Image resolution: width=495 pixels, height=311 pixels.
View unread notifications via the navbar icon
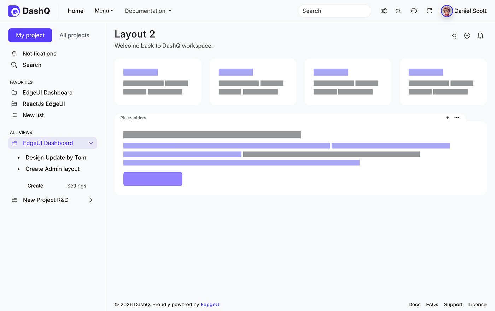point(429,11)
